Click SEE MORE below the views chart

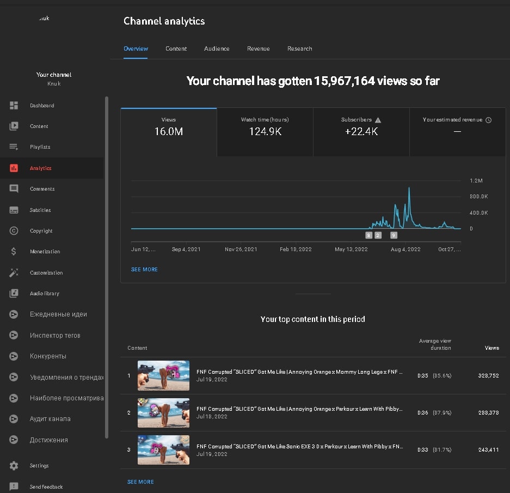pos(144,270)
